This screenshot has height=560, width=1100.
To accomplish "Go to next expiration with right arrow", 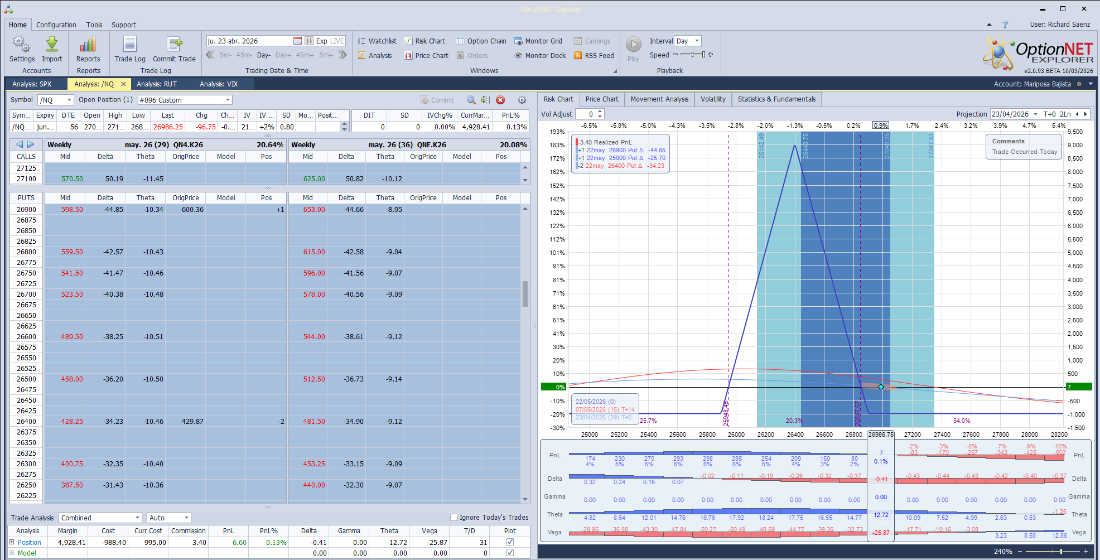I will pos(31,144).
